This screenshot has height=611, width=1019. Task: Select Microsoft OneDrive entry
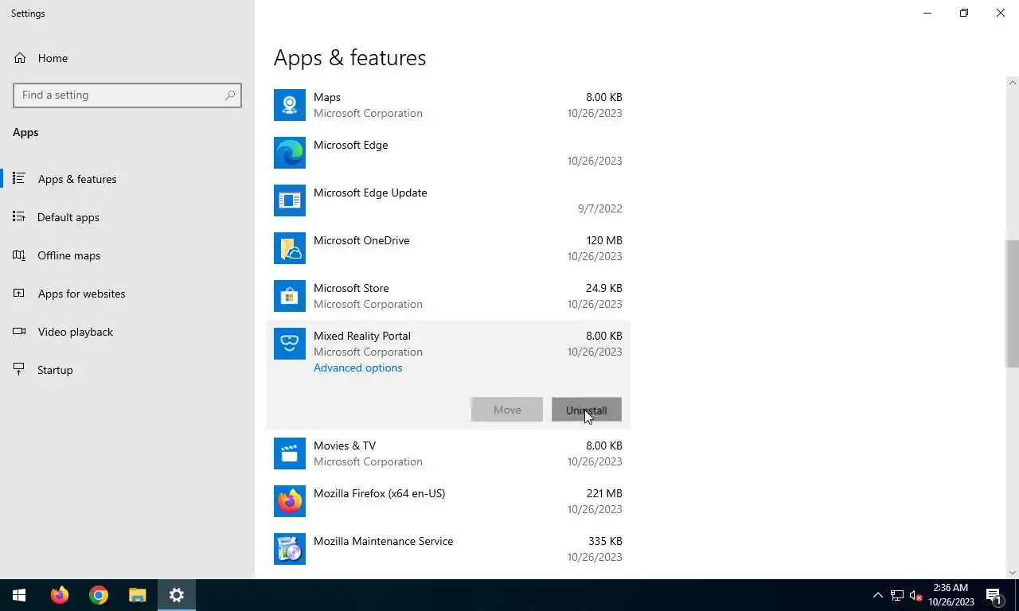tap(361, 240)
